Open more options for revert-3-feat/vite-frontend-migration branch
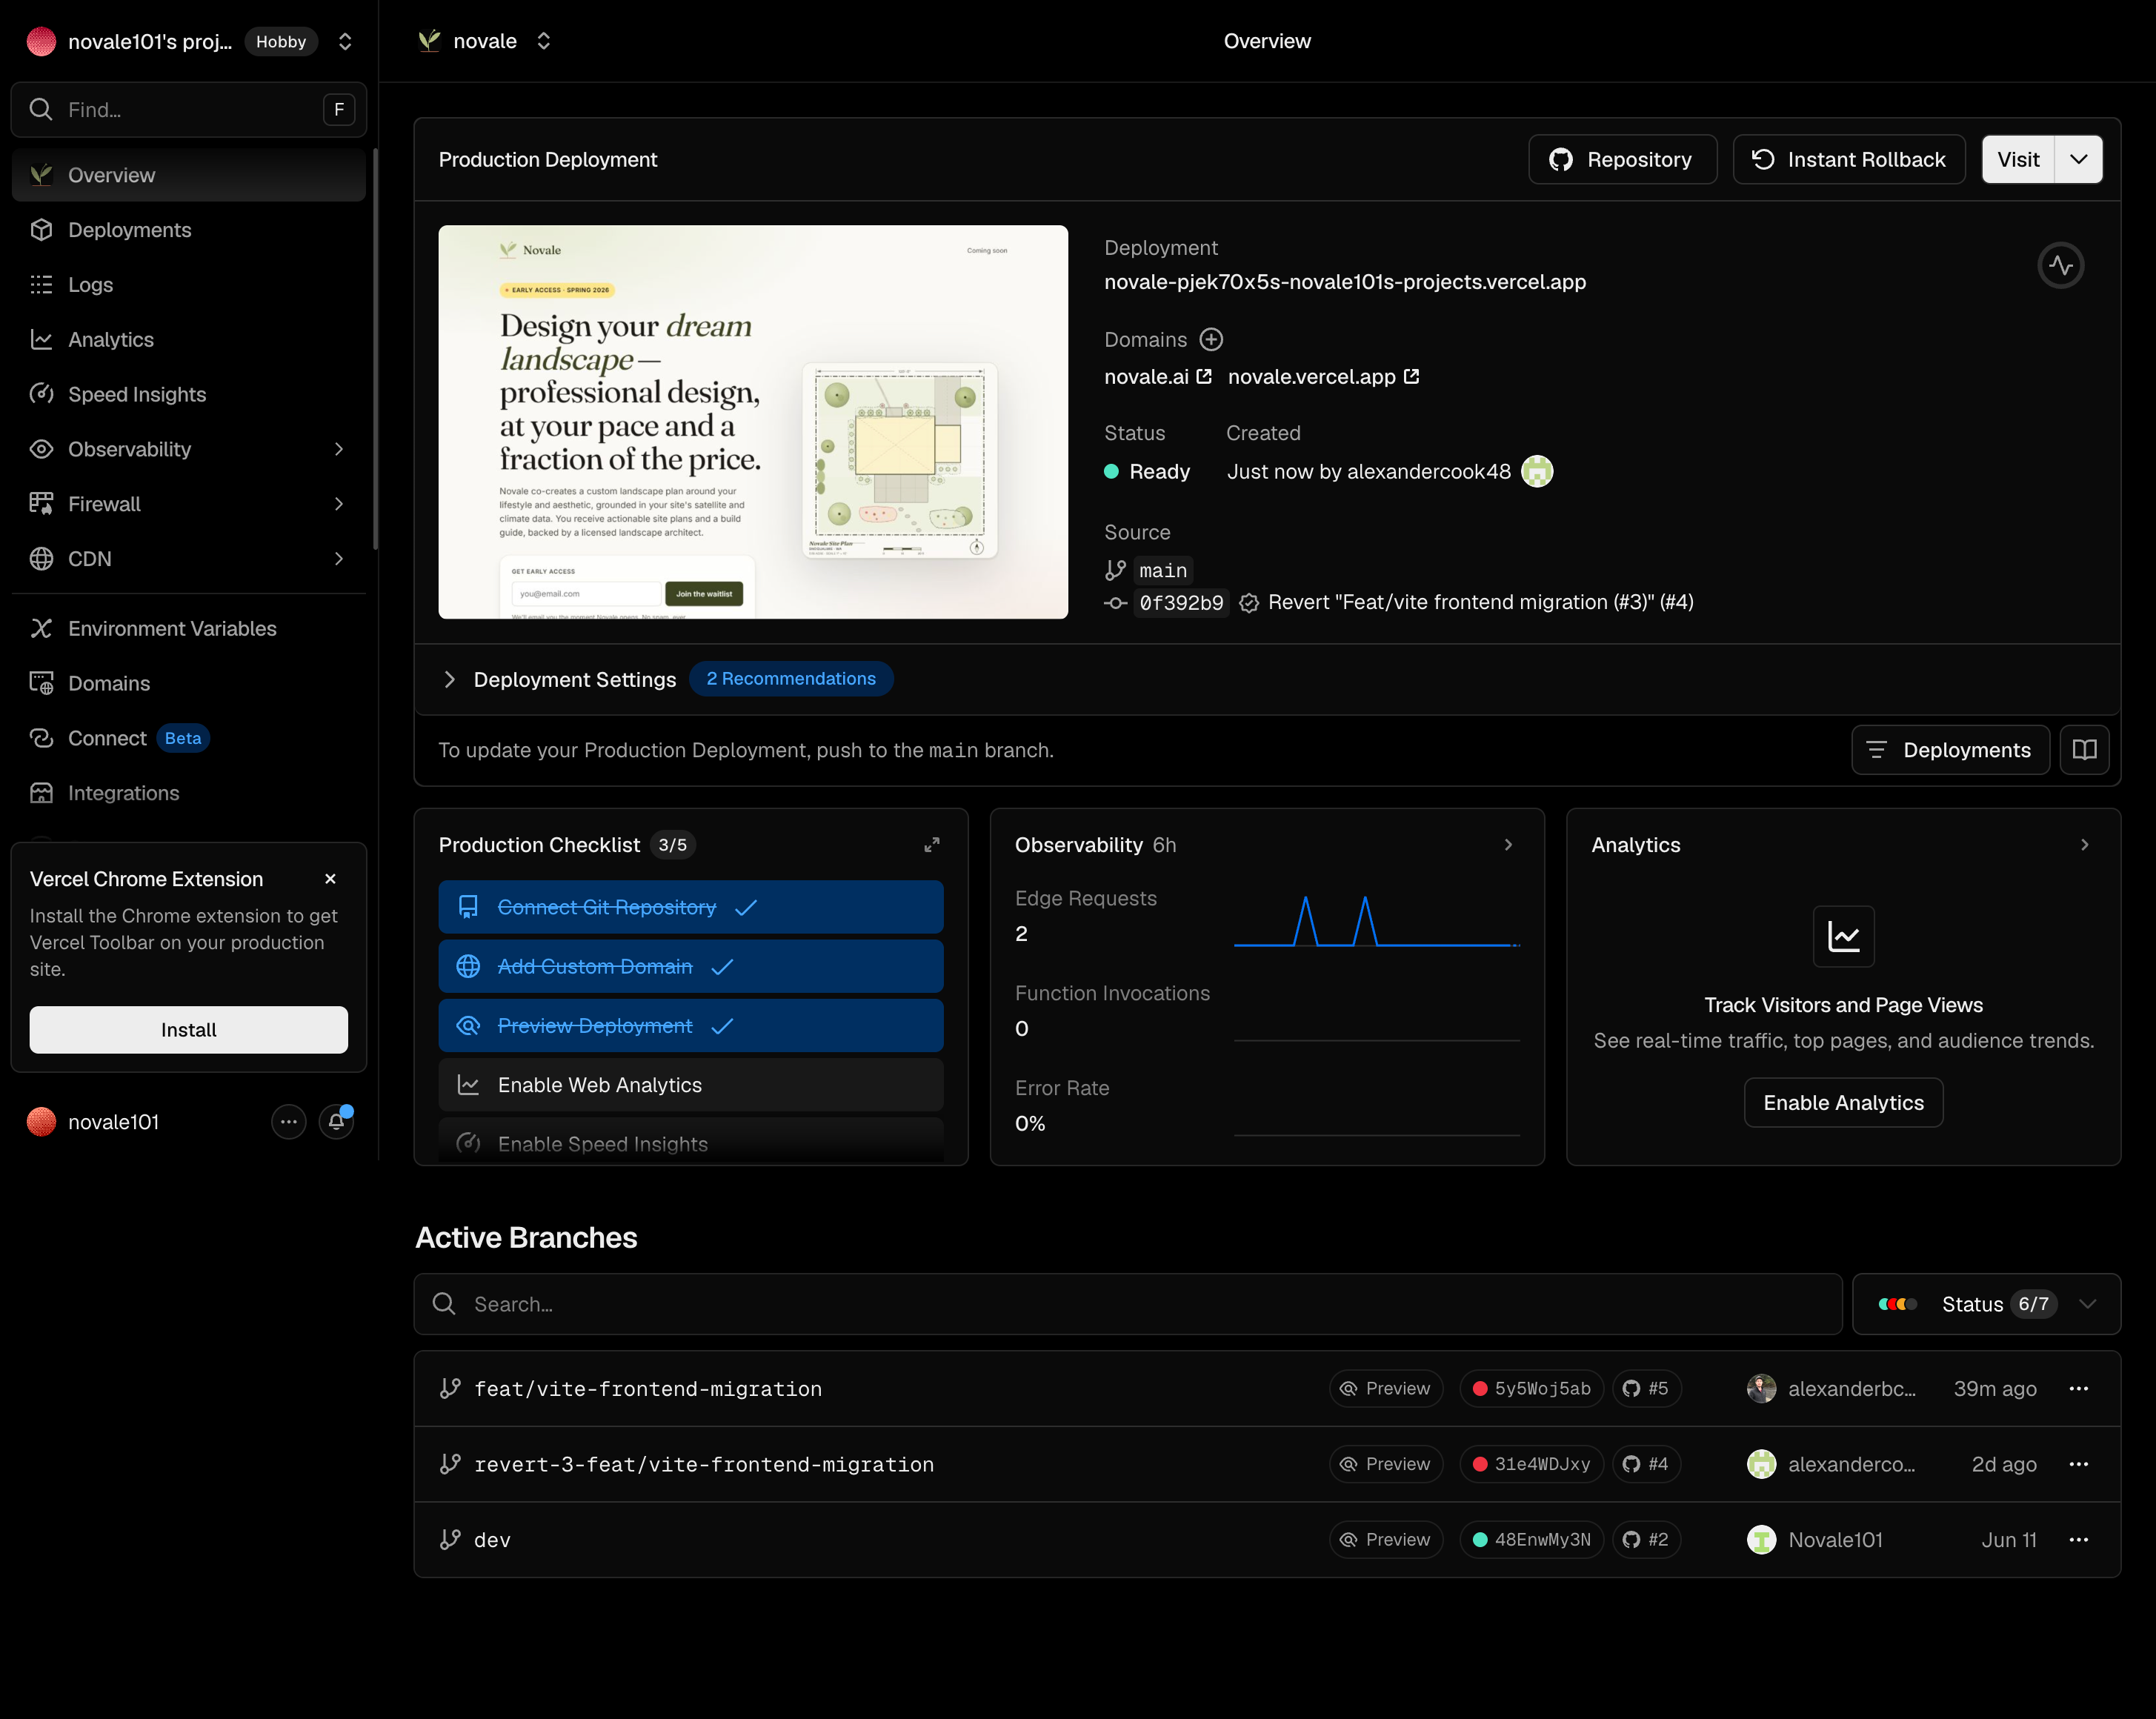The height and width of the screenshot is (1719, 2156). 2078,1464
